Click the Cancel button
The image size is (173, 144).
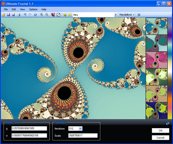coord(160,138)
